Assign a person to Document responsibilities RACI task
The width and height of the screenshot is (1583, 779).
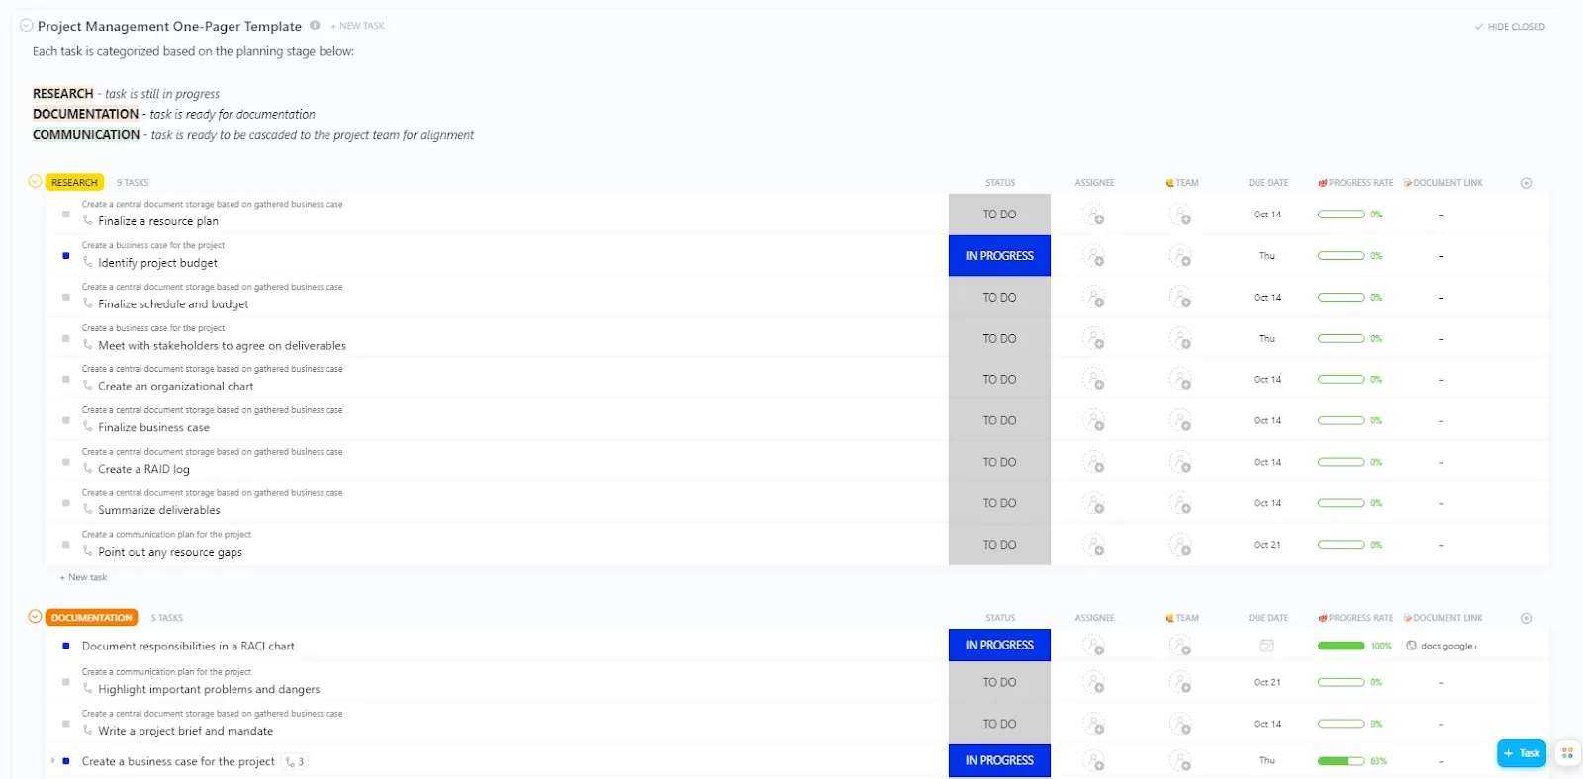[1093, 646]
